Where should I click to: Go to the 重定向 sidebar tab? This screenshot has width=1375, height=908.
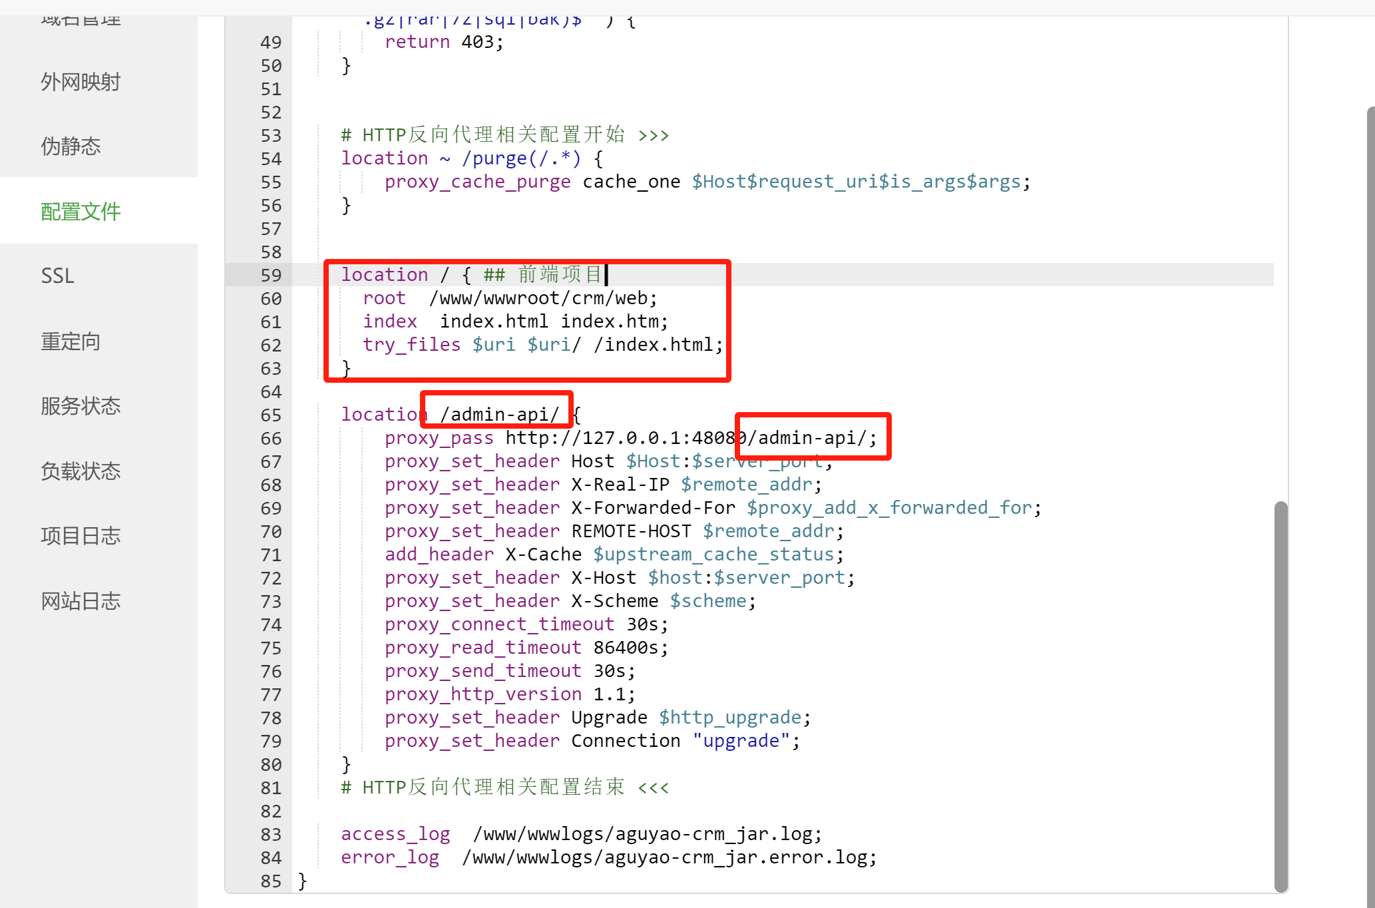pos(71,341)
